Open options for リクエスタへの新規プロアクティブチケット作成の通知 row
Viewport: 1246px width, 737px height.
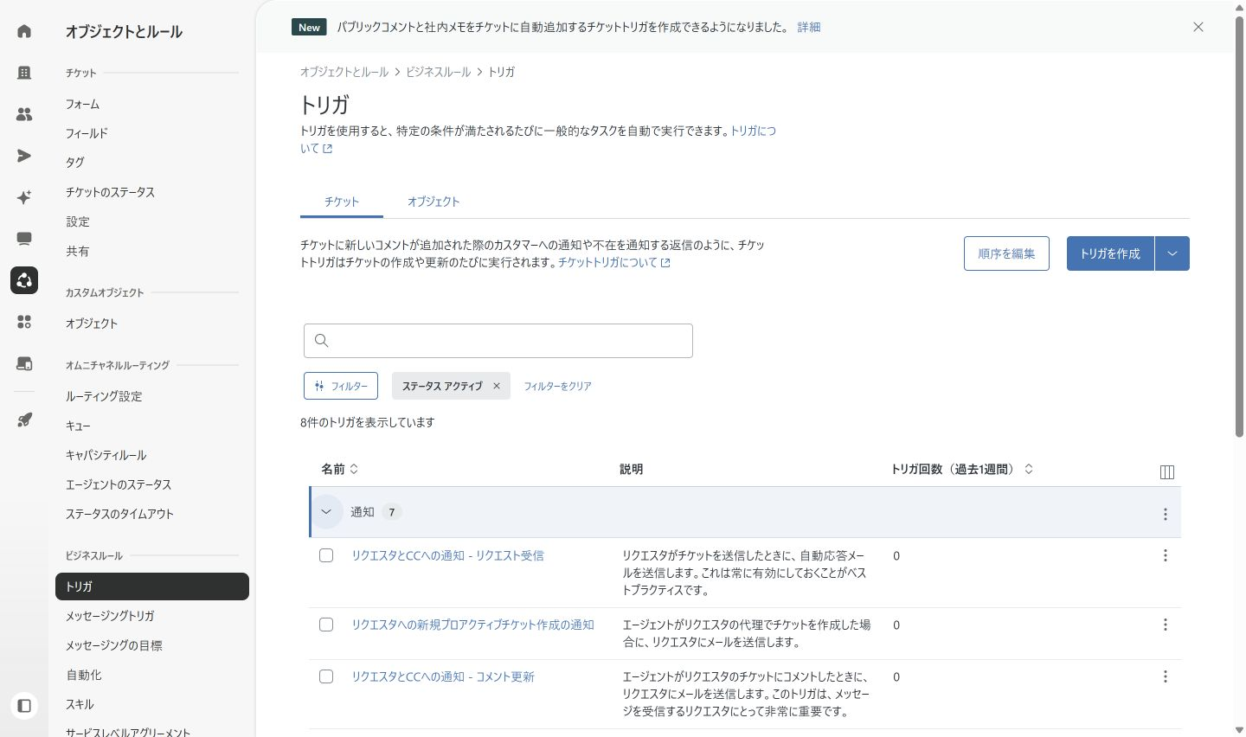pos(1166,625)
